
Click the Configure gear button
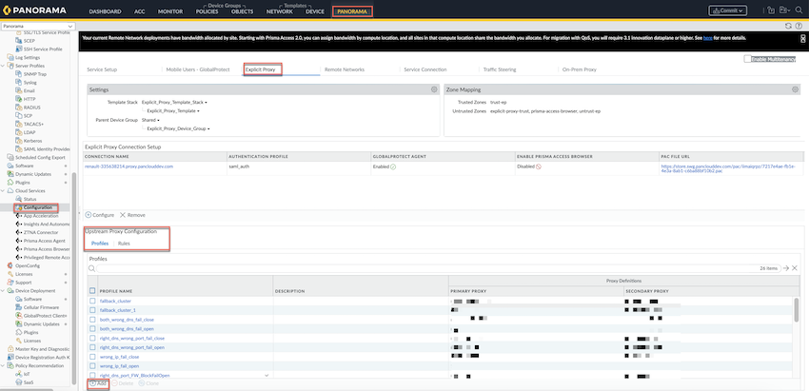102,215
